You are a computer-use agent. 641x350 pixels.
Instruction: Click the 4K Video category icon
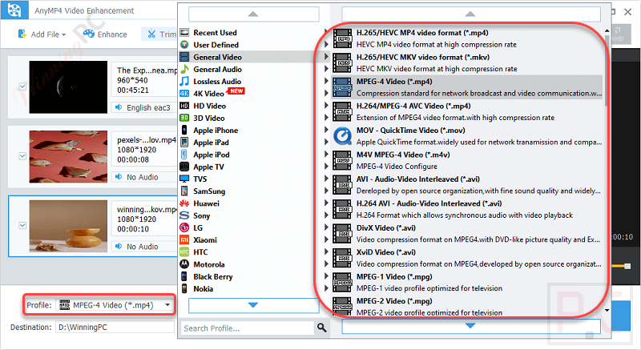[x=184, y=94]
